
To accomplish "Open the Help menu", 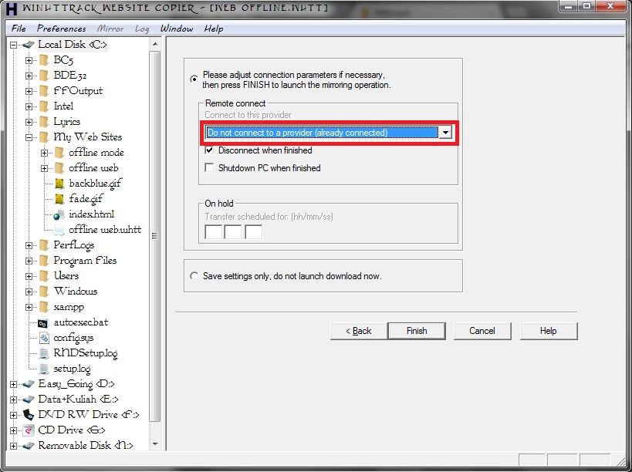I will click(x=214, y=29).
